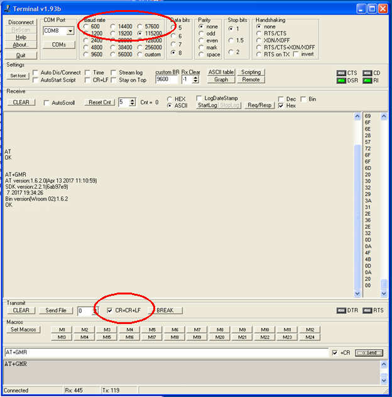This screenshot has width=392, height=397.
Task: Click the Send button
Action: pos(369,353)
